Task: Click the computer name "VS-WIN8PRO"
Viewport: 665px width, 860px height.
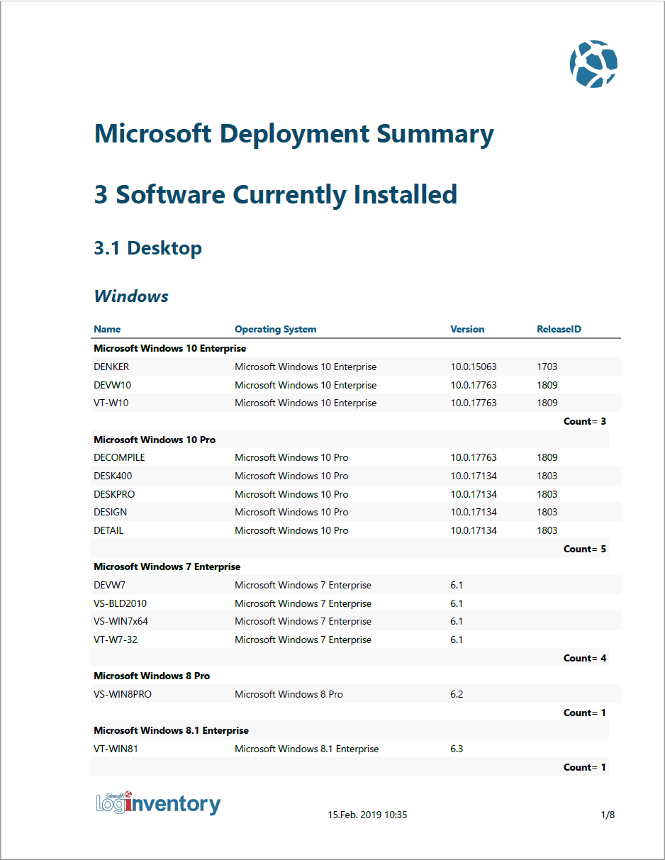Action: point(123,694)
